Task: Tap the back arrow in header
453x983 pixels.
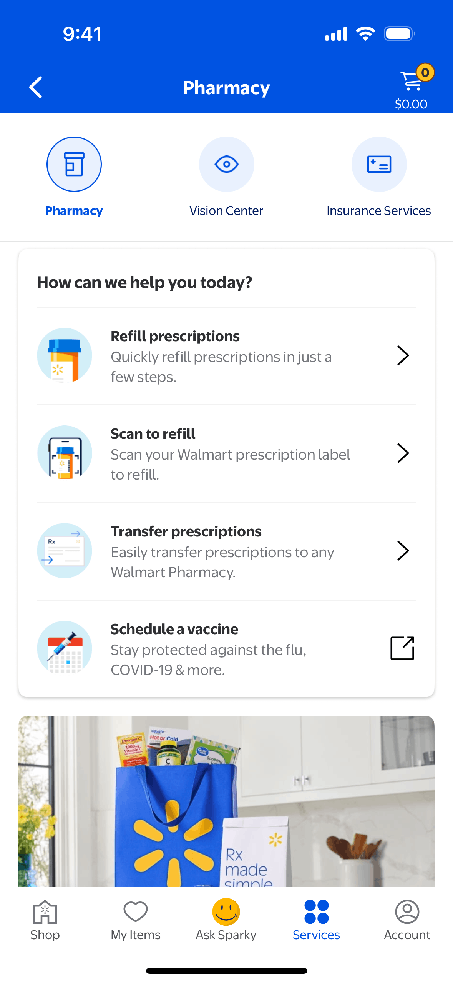Action: (x=36, y=87)
